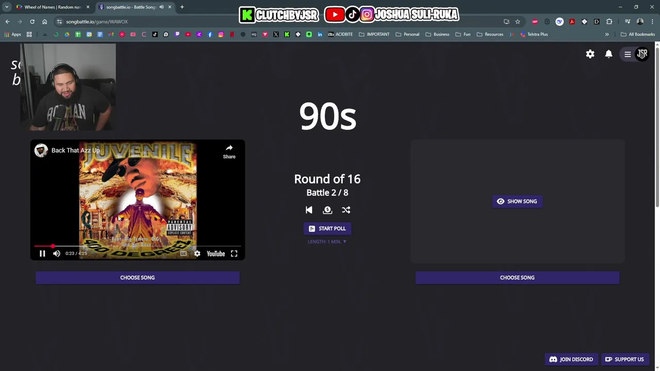Screen dimensions: 660x371
Task: Choose the right song
Action: pyautogui.click(x=517, y=278)
